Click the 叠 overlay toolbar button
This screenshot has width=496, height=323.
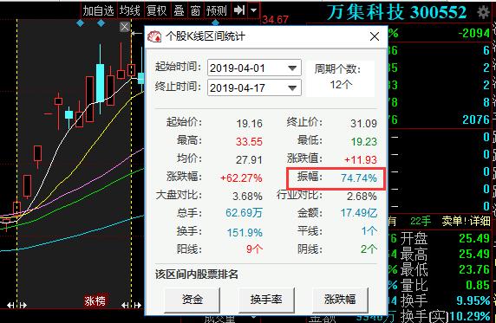coord(179,10)
